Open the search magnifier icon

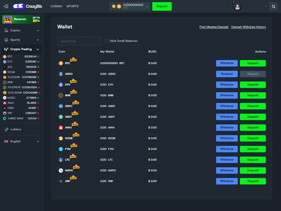point(273,7)
